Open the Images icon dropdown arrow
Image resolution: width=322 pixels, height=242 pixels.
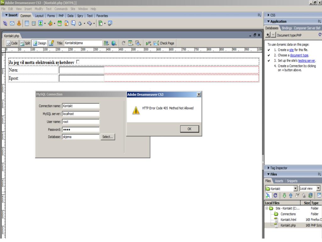click(45, 23)
